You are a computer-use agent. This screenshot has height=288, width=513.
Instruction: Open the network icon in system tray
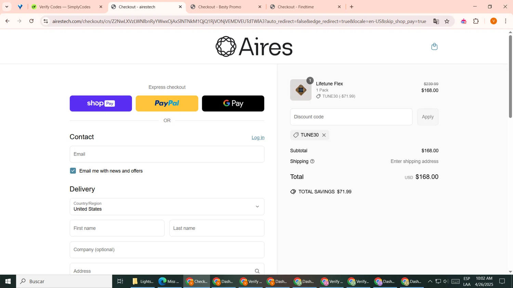(438, 282)
